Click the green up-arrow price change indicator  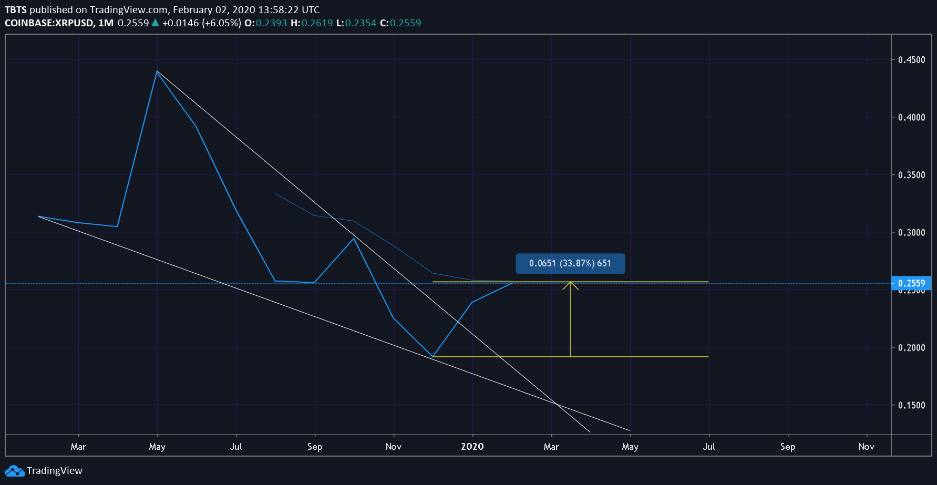[x=155, y=23]
